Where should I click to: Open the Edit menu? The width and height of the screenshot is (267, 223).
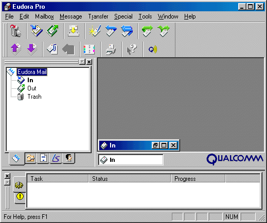[x=24, y=16]
